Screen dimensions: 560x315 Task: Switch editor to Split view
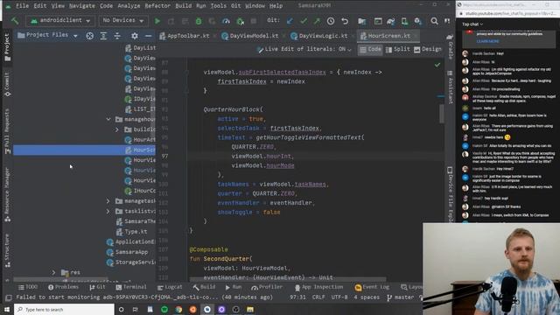click(397, 49)
